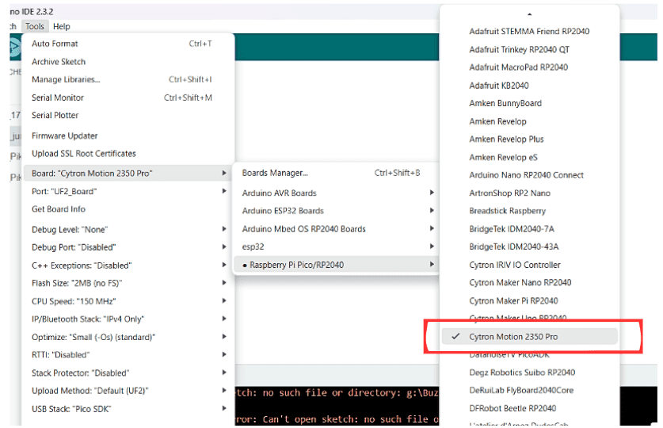Open the Flash Size options submenu
Screen dimensions: 663x428
[x=76, y=283]
